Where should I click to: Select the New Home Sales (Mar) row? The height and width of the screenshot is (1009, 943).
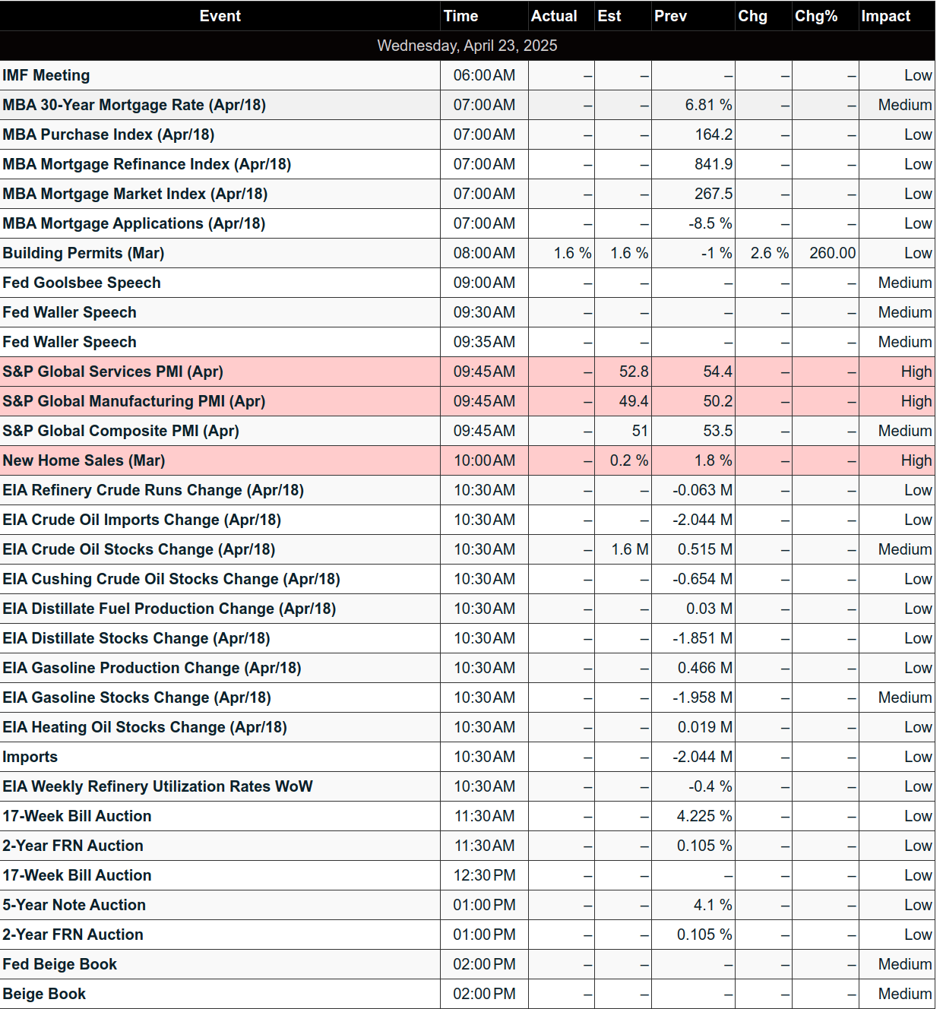(84, 460)
